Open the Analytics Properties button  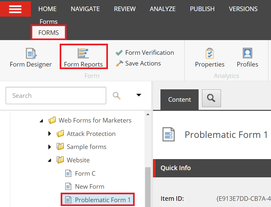pos(210,58)
